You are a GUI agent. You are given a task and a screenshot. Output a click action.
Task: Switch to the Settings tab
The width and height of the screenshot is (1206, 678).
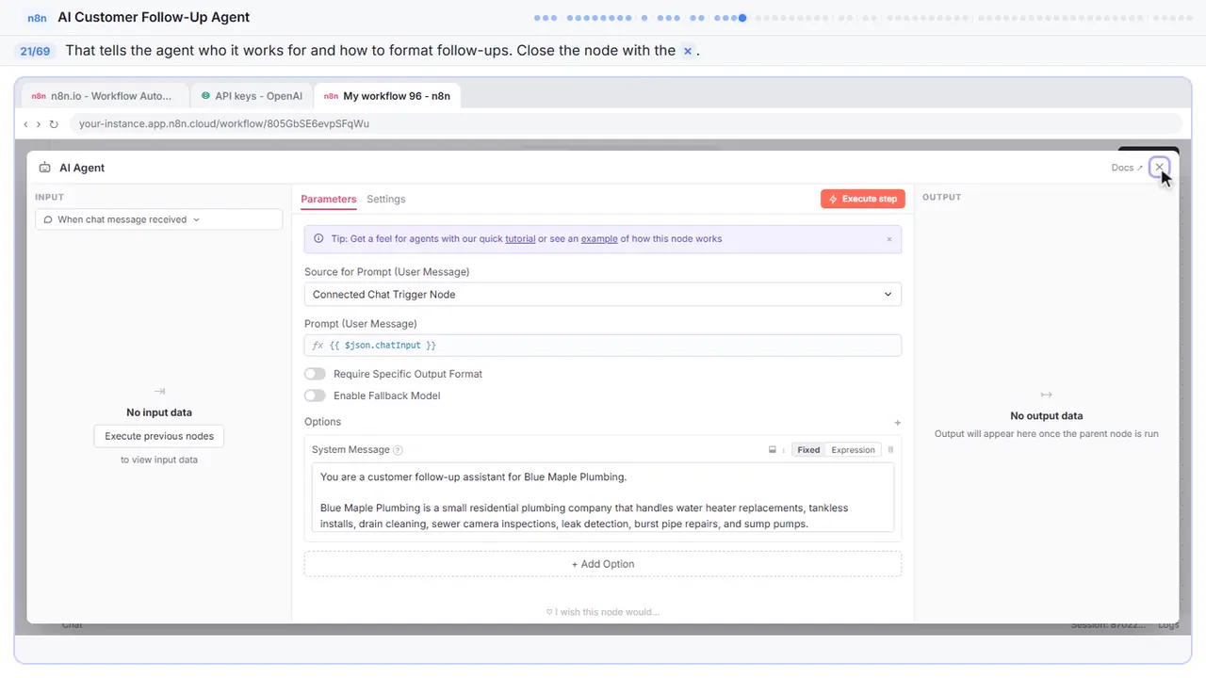coord(386,199)
